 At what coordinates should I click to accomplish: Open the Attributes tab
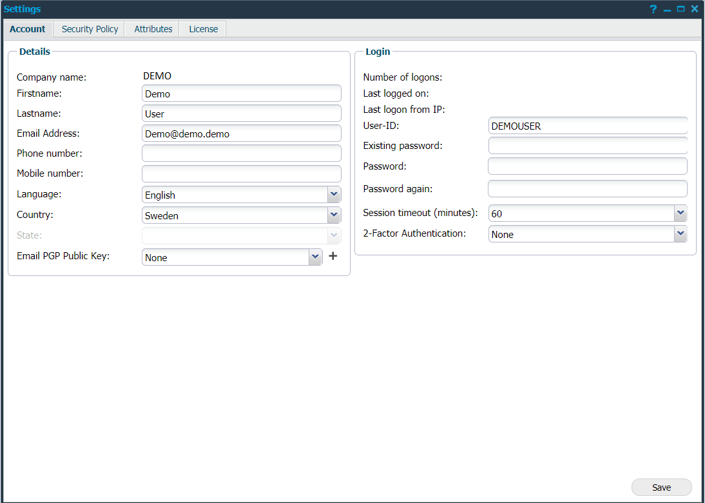[152, 29]
